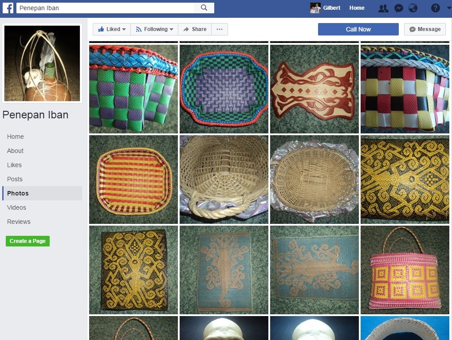452x340 pixels.
Task: Click the Facebook logo icon
Action: tap(8, 8)
